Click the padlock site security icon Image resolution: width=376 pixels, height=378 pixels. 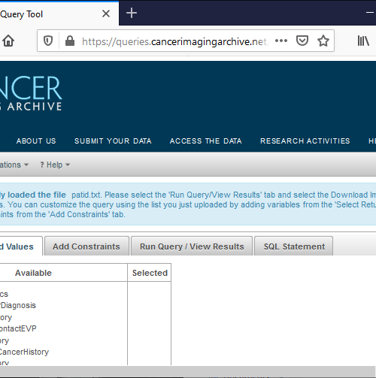coord(70,41)
